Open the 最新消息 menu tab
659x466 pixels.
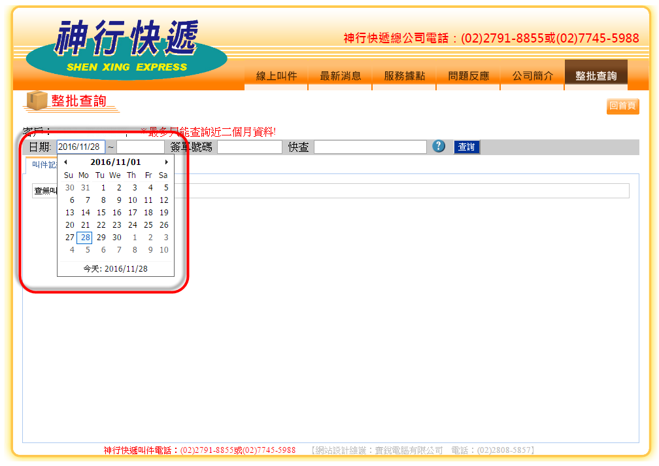tap(340, 76)
